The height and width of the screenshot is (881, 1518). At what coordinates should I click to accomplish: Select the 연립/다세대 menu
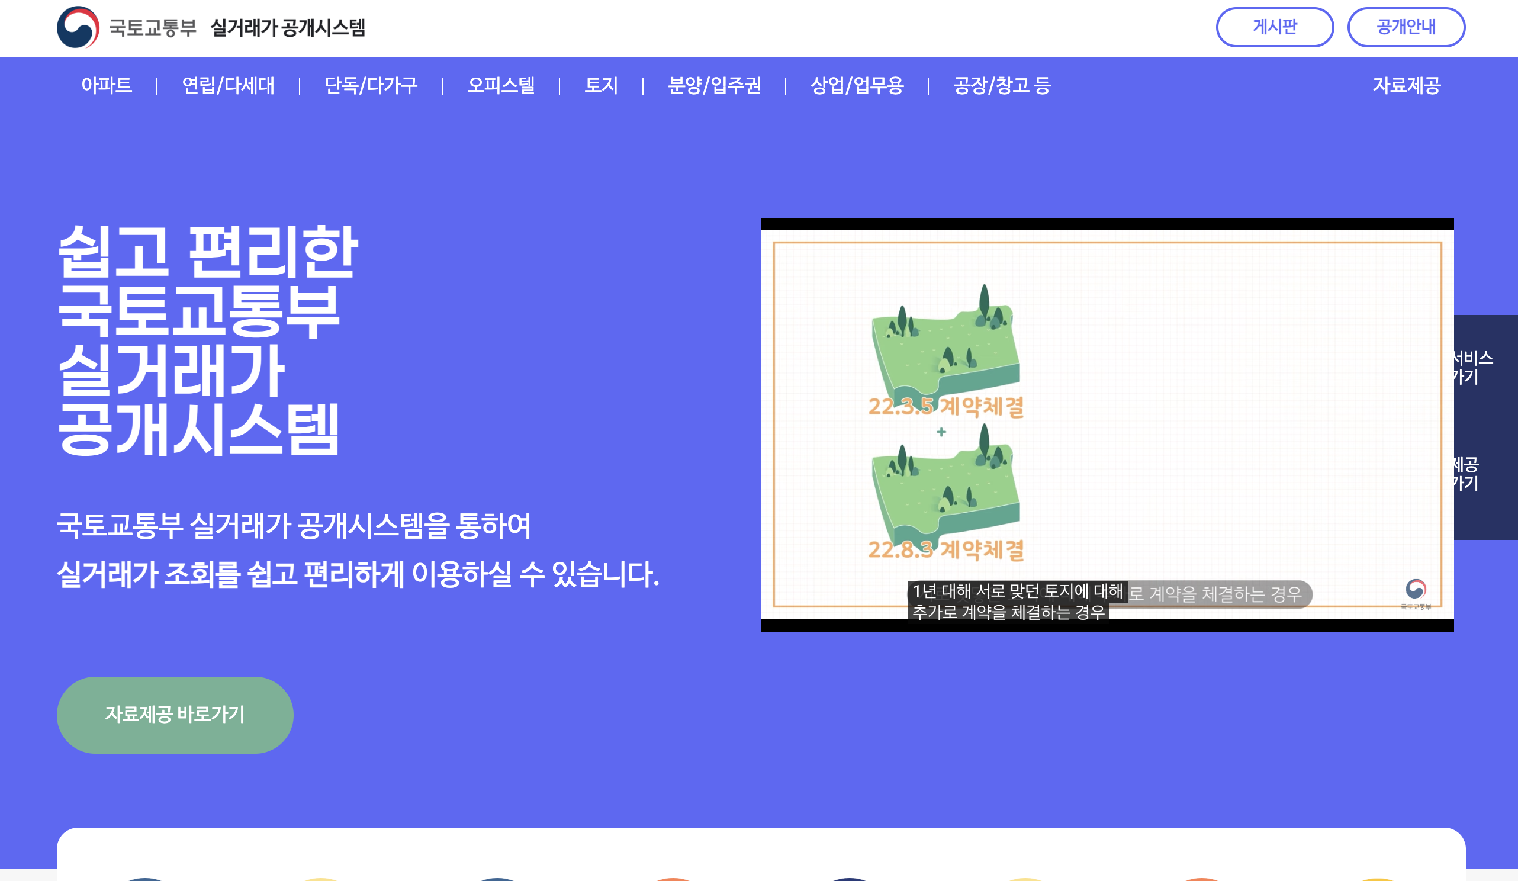[229, 86]
